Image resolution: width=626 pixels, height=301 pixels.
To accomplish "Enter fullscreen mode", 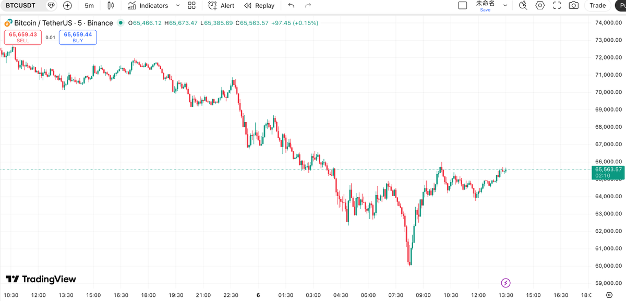I will tap(557, 6).
